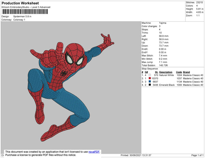
Task: Click the Zoom value 1:1
Action: point(198,16)
